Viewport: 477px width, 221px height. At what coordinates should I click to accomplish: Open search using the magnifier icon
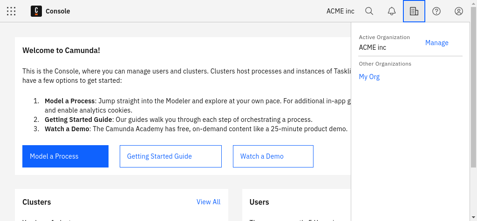click(x=369, y=11)
